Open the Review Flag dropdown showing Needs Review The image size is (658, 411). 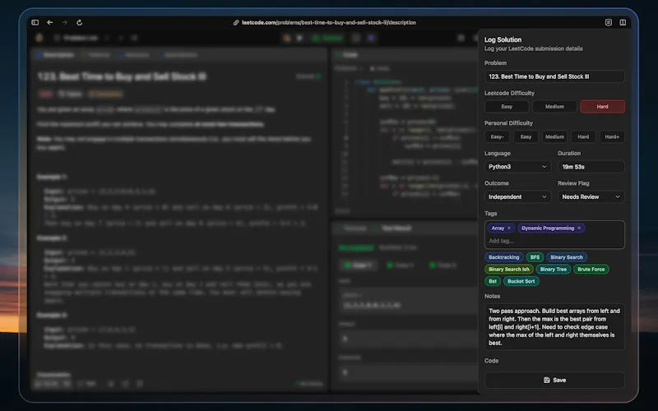click(x=591, y=197)
